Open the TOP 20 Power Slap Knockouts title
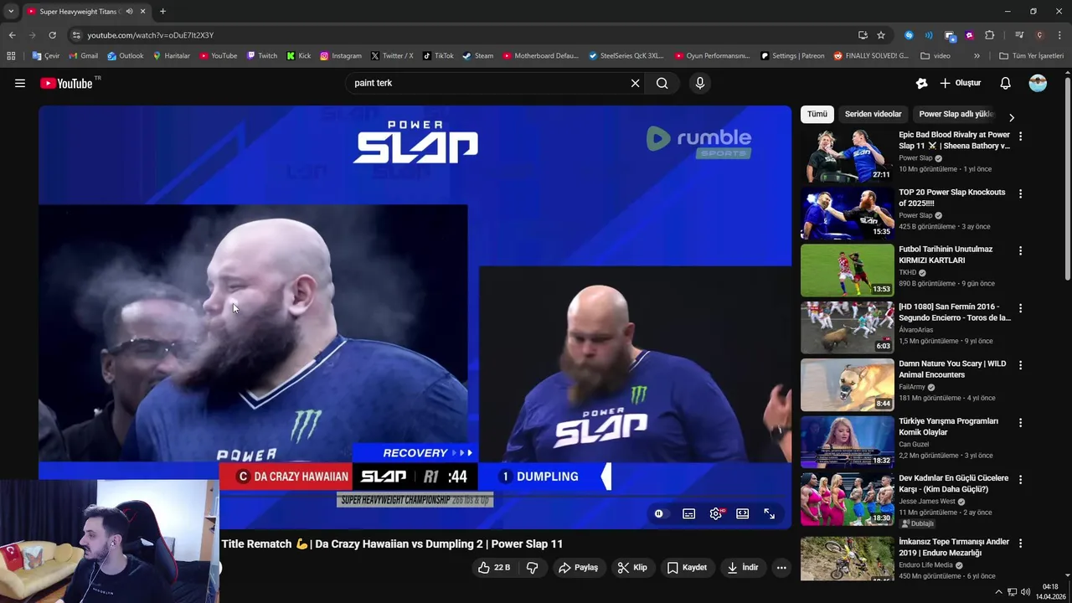The image size is (1072, 603). (x=952, y=198)
